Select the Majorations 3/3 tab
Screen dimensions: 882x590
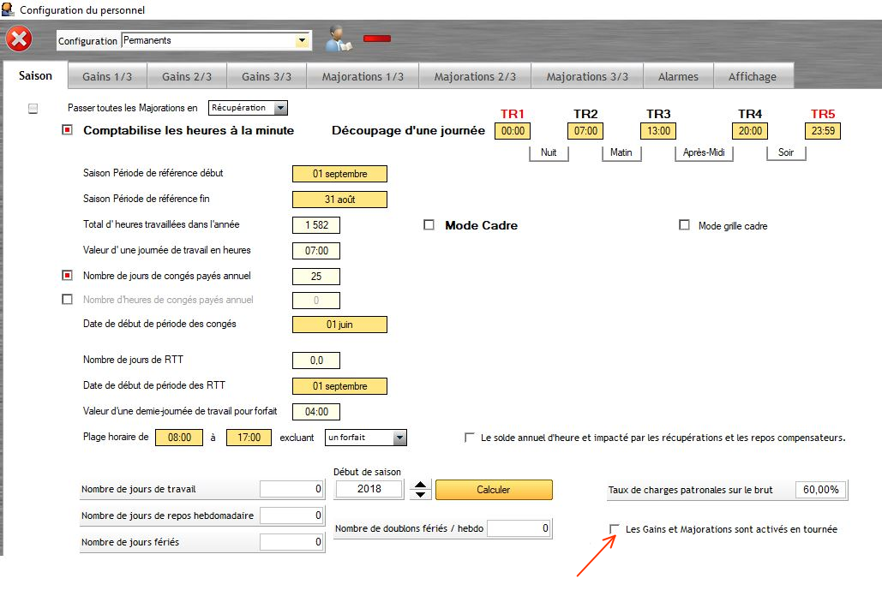tap(587, 76)
